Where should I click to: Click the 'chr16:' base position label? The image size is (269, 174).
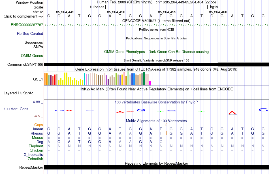coord(38,12)
